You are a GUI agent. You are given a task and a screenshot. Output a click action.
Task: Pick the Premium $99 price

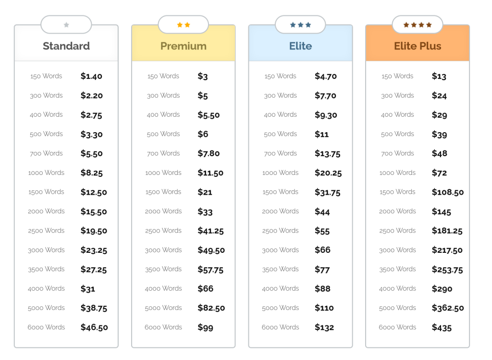pyautogui.click(x=205, y=327)
